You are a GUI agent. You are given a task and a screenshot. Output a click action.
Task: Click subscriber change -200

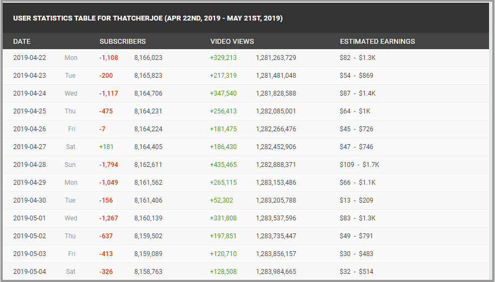tap(106, 76)
